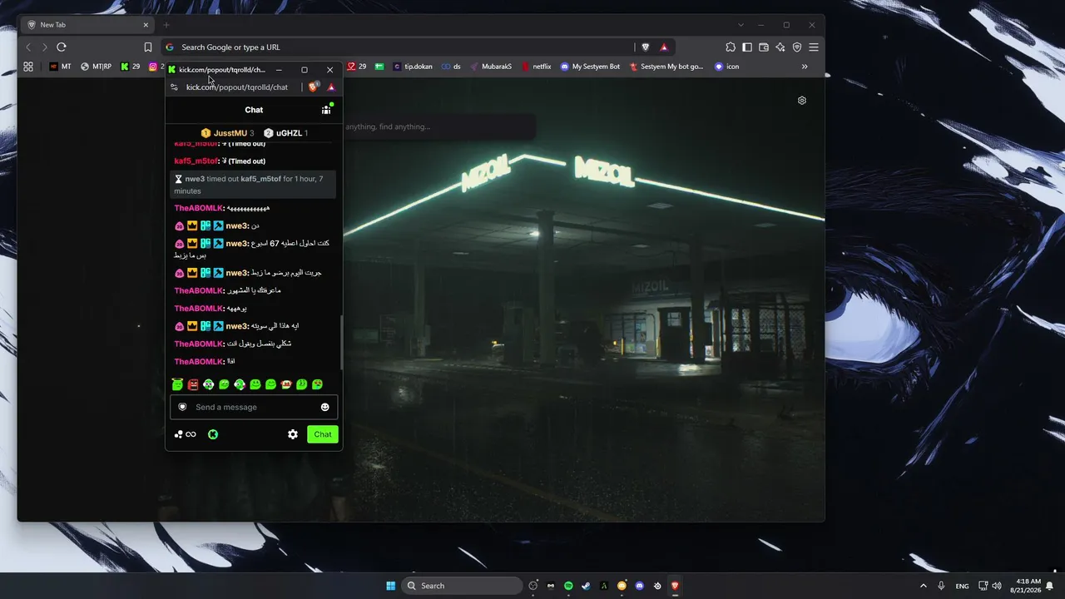Click the green Kick icon next to points
The width and height of the screenshot is (1065, 599).
(x=213, y=434)
